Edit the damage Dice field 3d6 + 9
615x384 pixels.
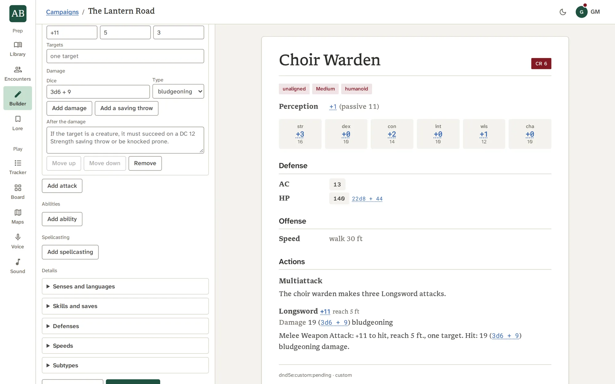[x=98, y=92]
